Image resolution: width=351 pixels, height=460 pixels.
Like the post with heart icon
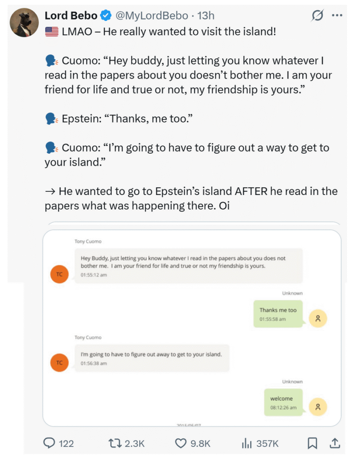tap(180, 443)
